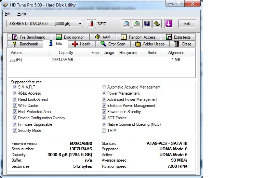Go to the Benchmark tab
Viewport: 279px width, 178px height.
point(25,44)
